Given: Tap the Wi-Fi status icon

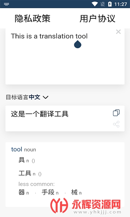Looking at the screenshot, I should pyautogui.click(x=95, y=4).
